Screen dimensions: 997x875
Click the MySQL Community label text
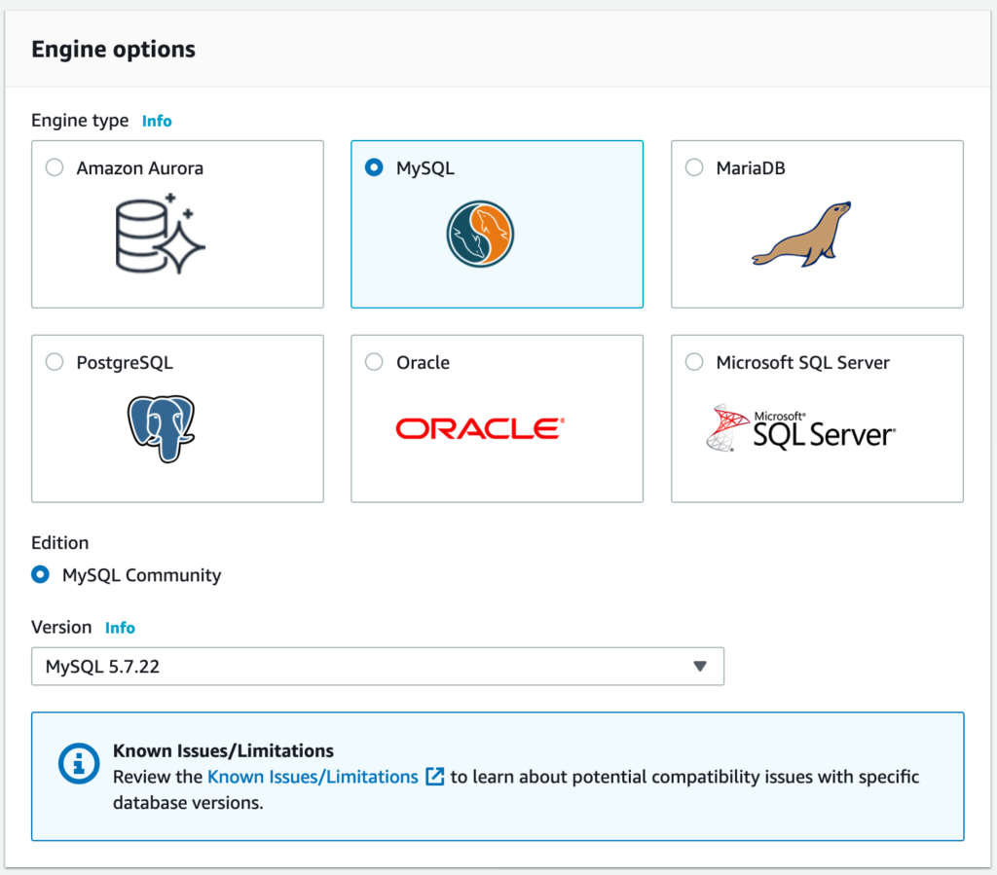(x=142, y=575)
